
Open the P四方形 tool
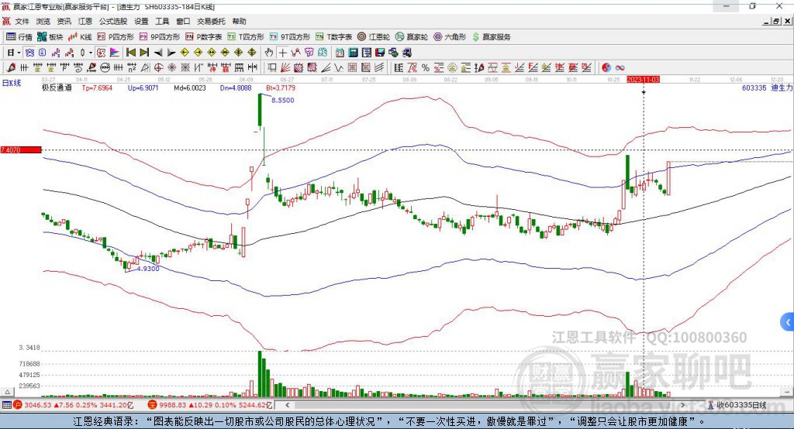click(116, 37)
